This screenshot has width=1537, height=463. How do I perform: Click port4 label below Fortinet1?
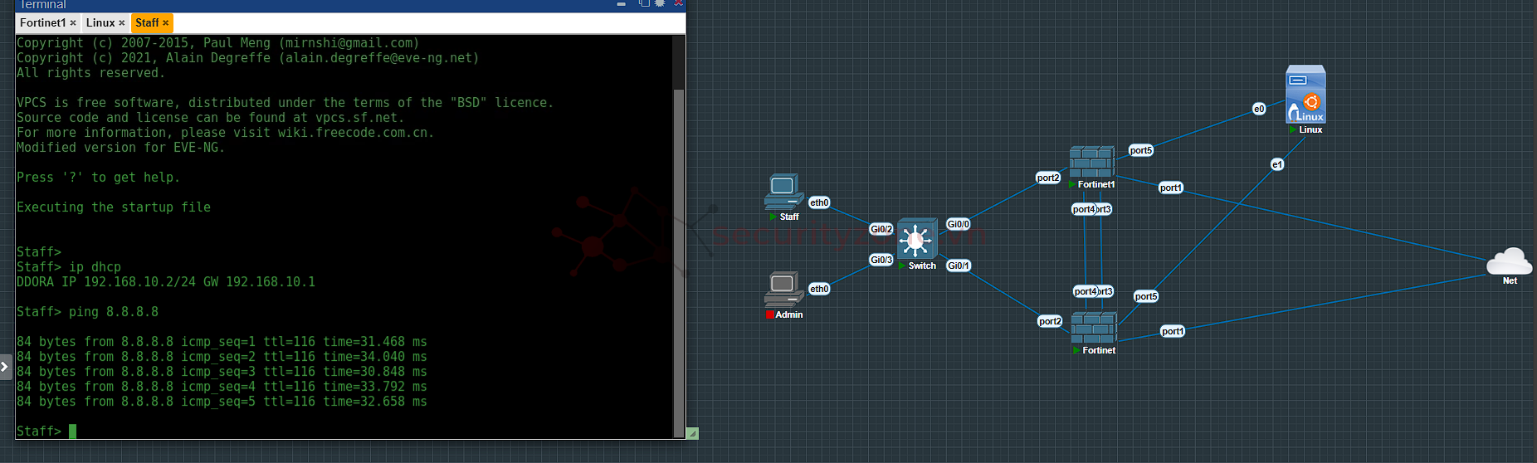pos(1083,209)
